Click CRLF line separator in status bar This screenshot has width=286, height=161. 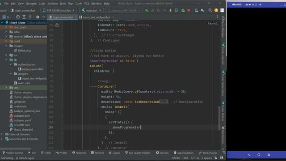185,158
